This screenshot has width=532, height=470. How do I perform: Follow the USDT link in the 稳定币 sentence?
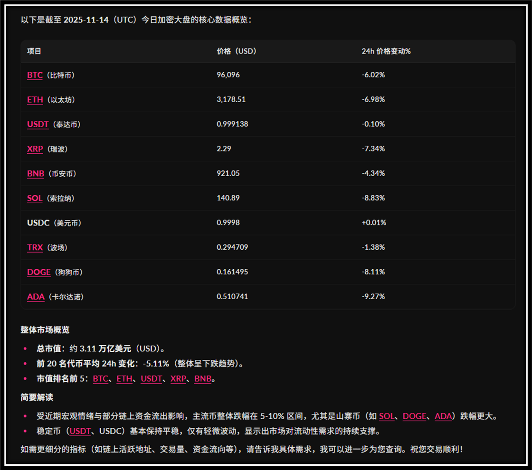tap(80, 431)
